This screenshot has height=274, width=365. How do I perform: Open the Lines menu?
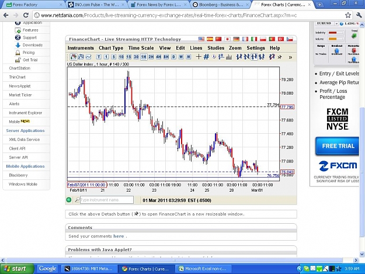(x=196, y=48)
